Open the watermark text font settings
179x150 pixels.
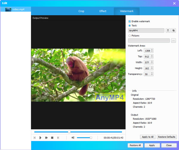coord(168,30)
